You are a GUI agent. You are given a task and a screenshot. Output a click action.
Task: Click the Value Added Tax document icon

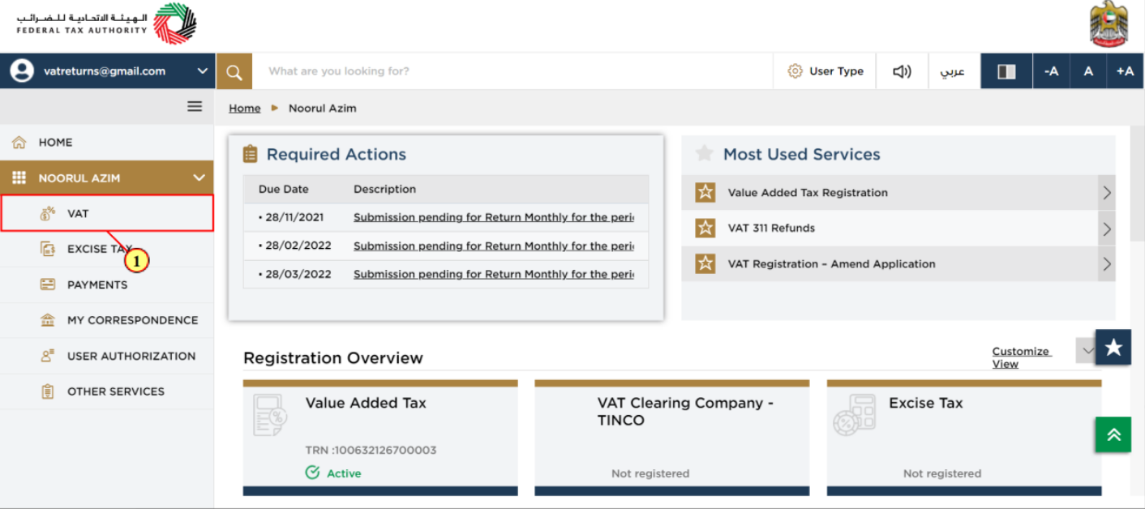coord(269,415)
